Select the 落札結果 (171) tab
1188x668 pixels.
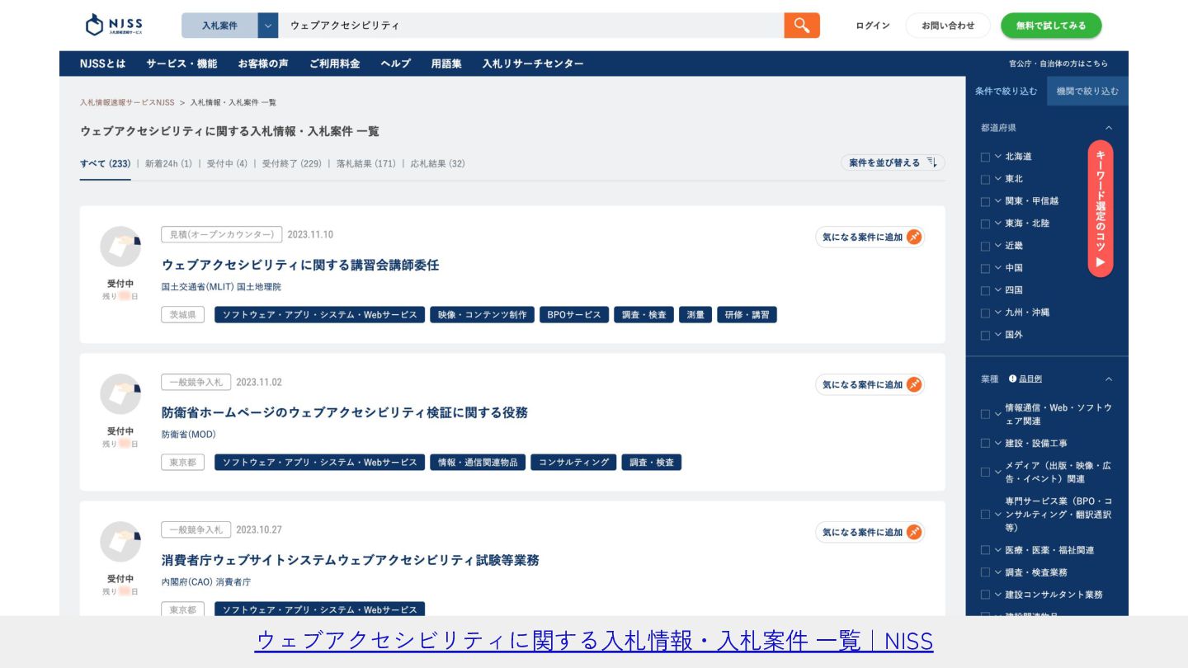click(x=366, y=163)
